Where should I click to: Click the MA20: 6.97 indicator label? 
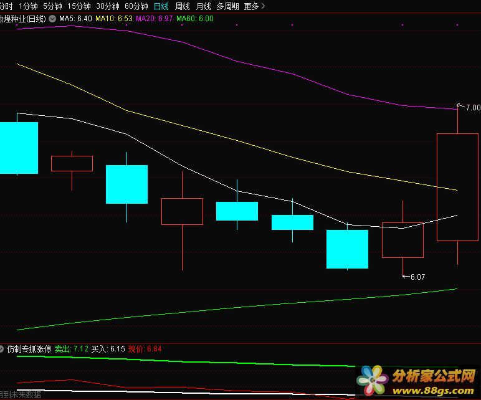155,19
